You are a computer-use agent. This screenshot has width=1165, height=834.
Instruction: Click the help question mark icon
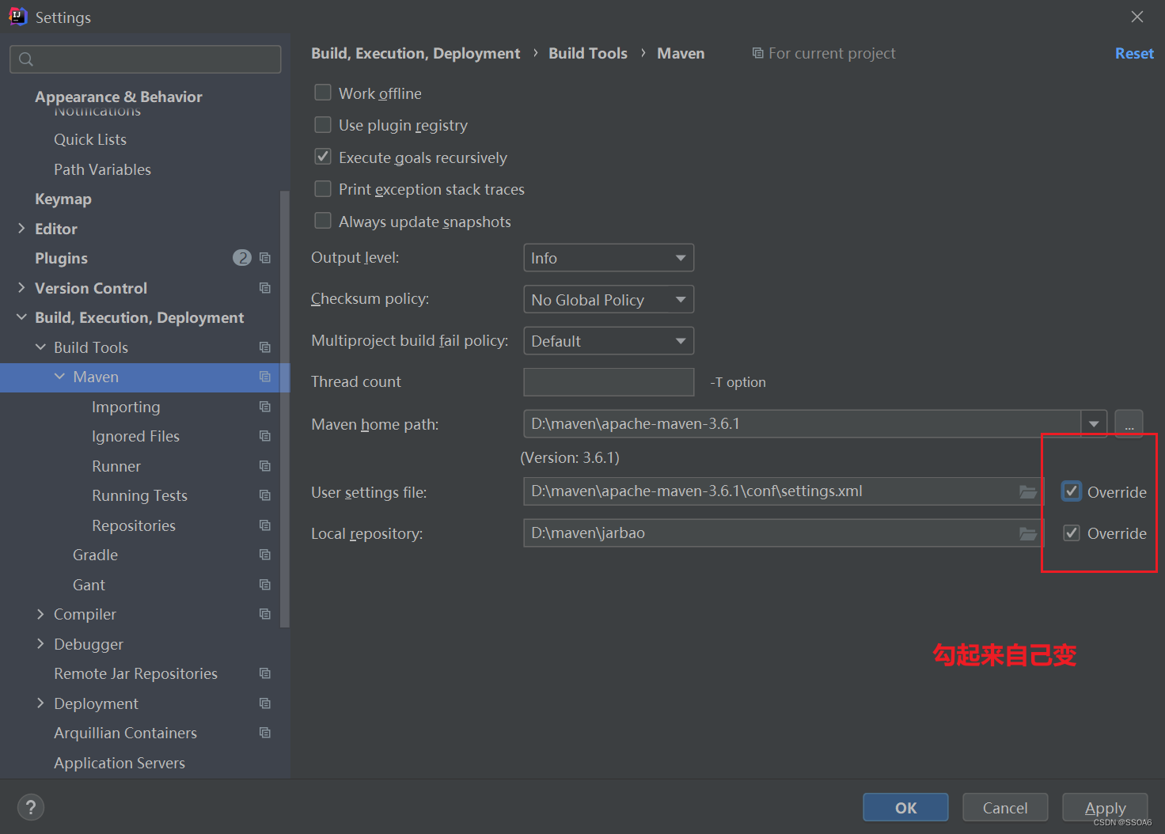tap(31, 807)
